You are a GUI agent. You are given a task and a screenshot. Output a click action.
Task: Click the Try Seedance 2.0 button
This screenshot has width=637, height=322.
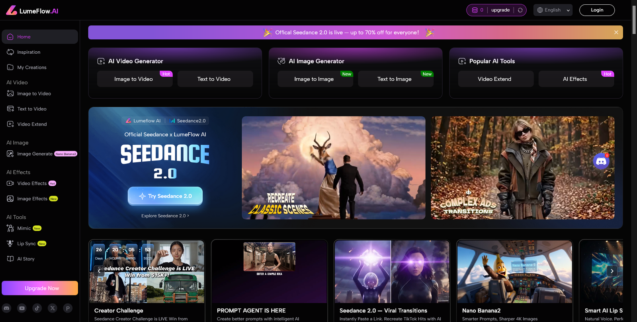(165, 196)
